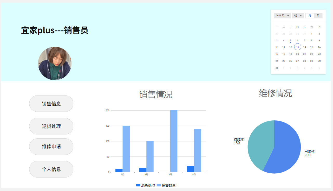Switch calendar to 月 view

(x=310, y=16)
